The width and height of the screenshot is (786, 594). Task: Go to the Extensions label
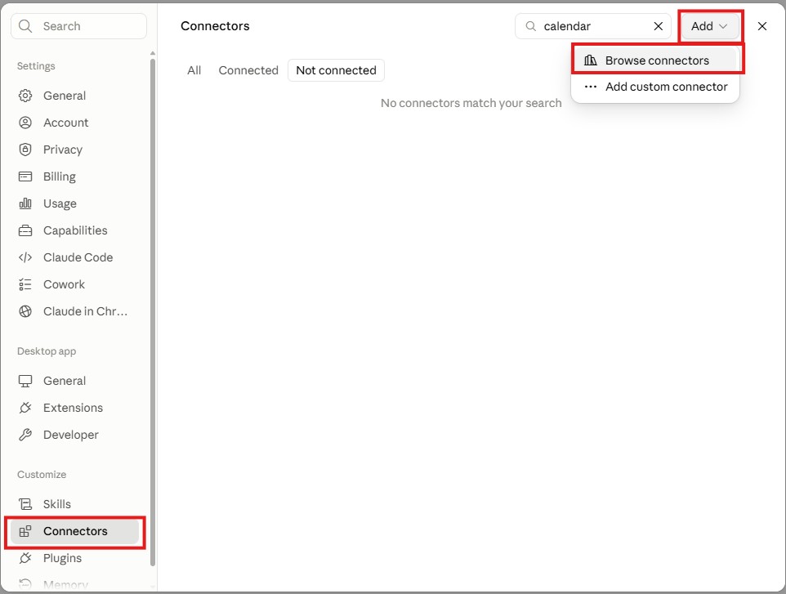pyautogui.click(x=73, y=408)
